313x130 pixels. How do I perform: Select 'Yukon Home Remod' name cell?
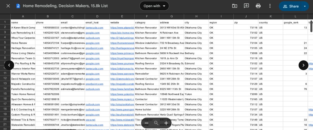(x=23, y=94)
